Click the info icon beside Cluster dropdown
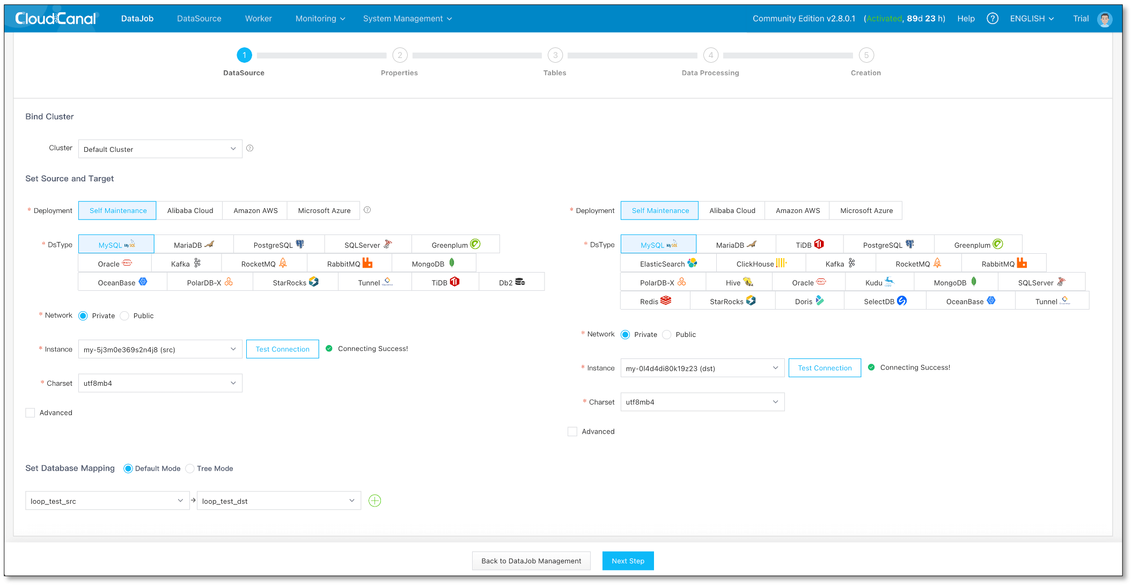1132x587 pixels. click(x=249, y=149)
